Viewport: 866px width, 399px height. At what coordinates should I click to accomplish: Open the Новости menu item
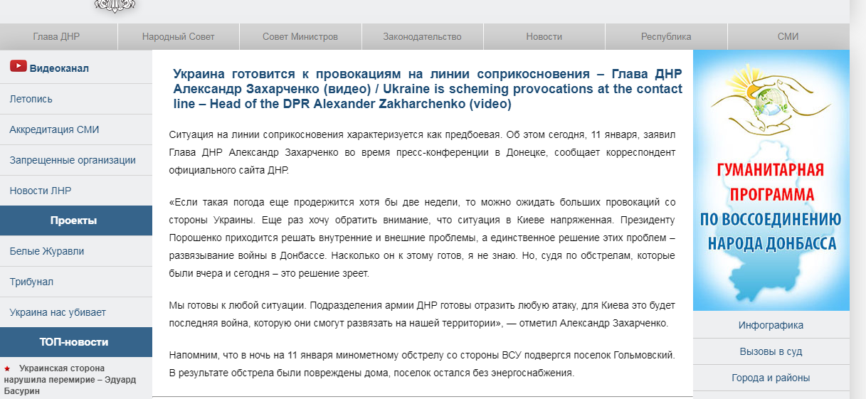click(544, 37)
